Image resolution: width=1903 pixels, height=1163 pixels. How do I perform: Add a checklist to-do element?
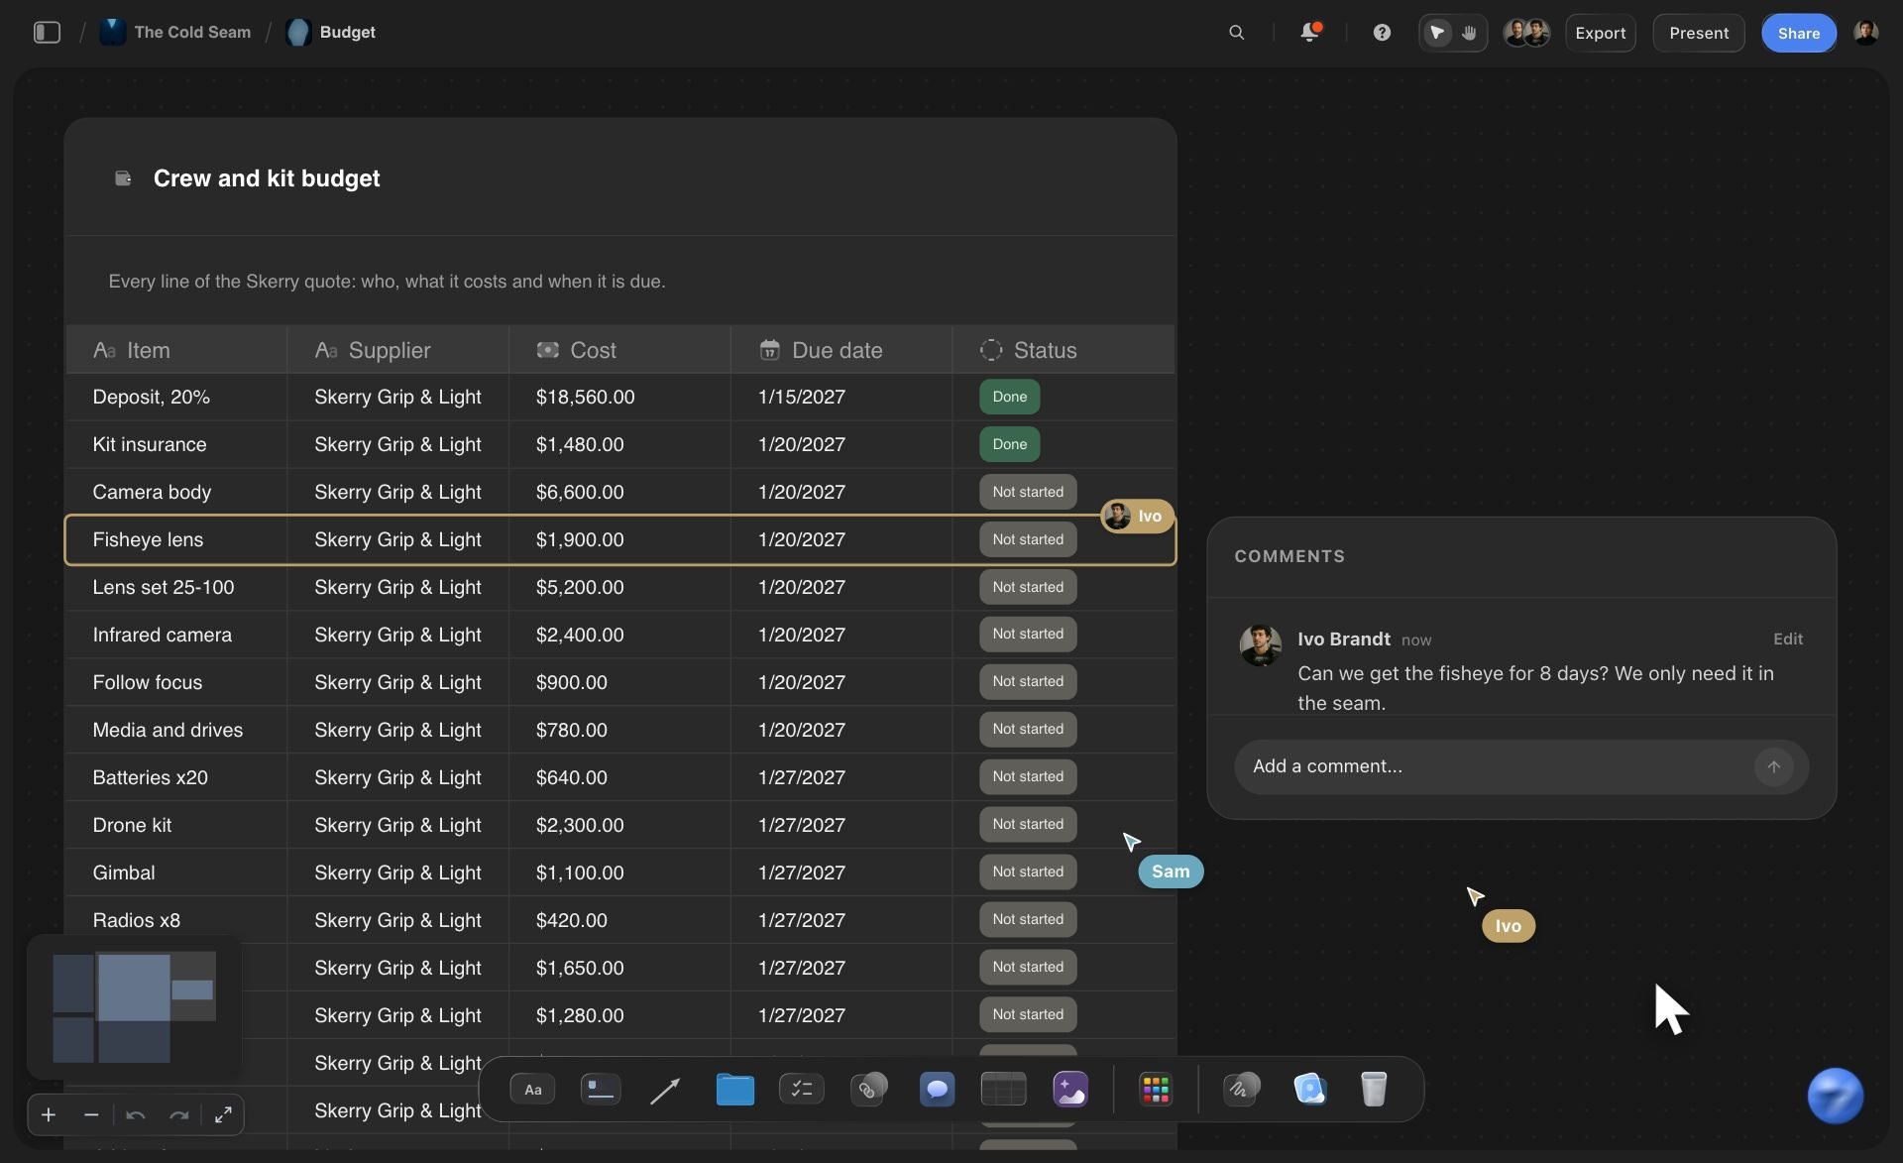tap(802, 1090)
